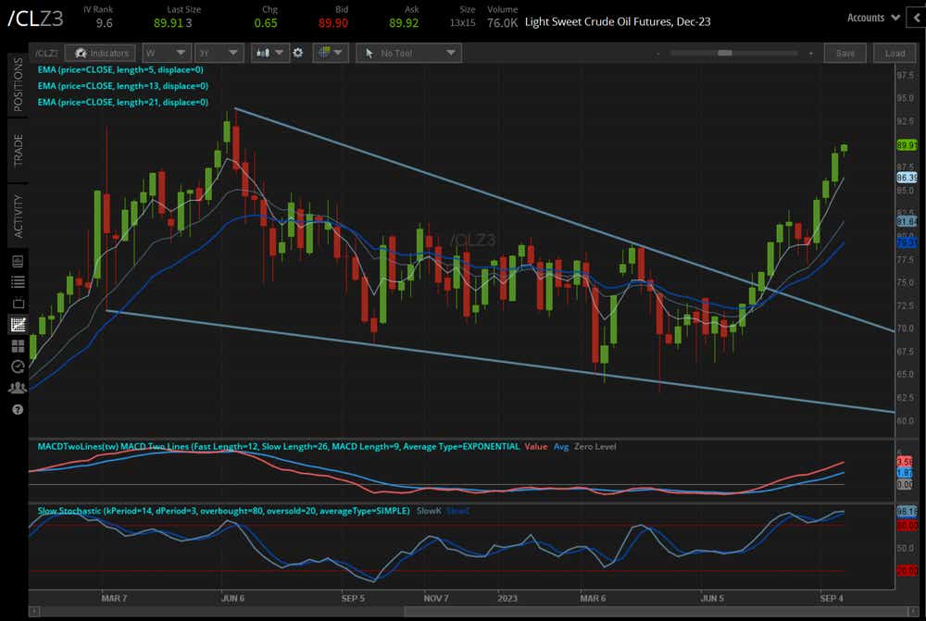This screenshot has height=621, width=926.
Task: Click the 2023 label on time axis
Action: [x=507, y=599]
